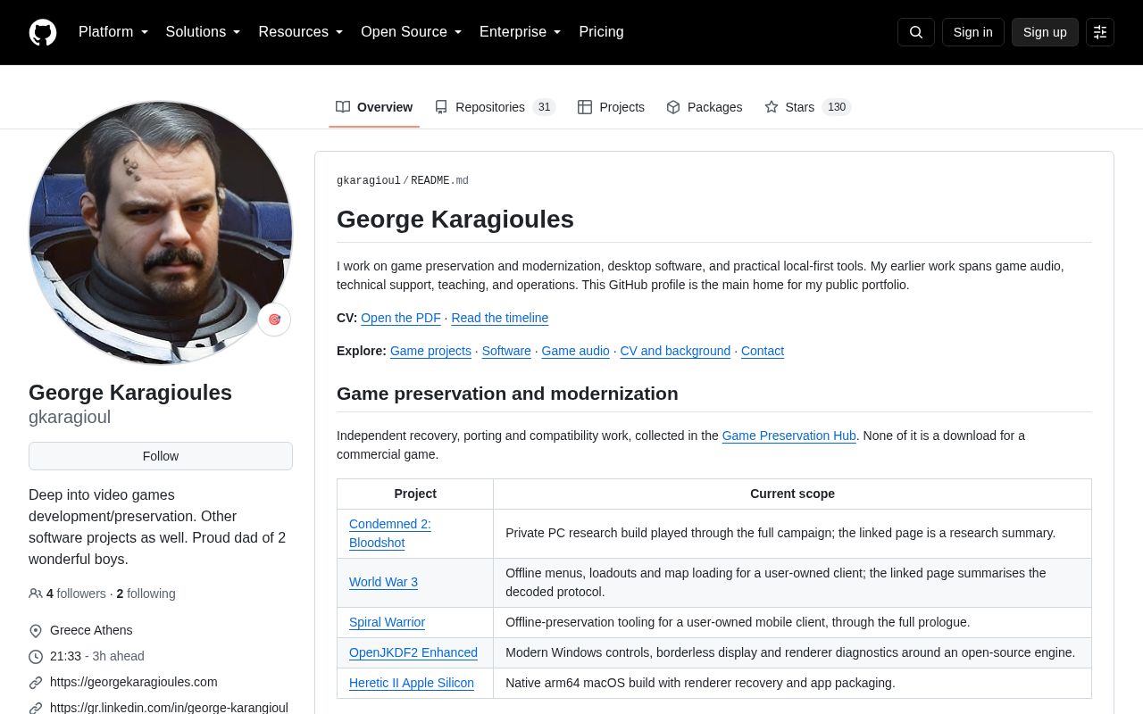Expand the Resources menu
1143x714 pixels.
point(301,32)
